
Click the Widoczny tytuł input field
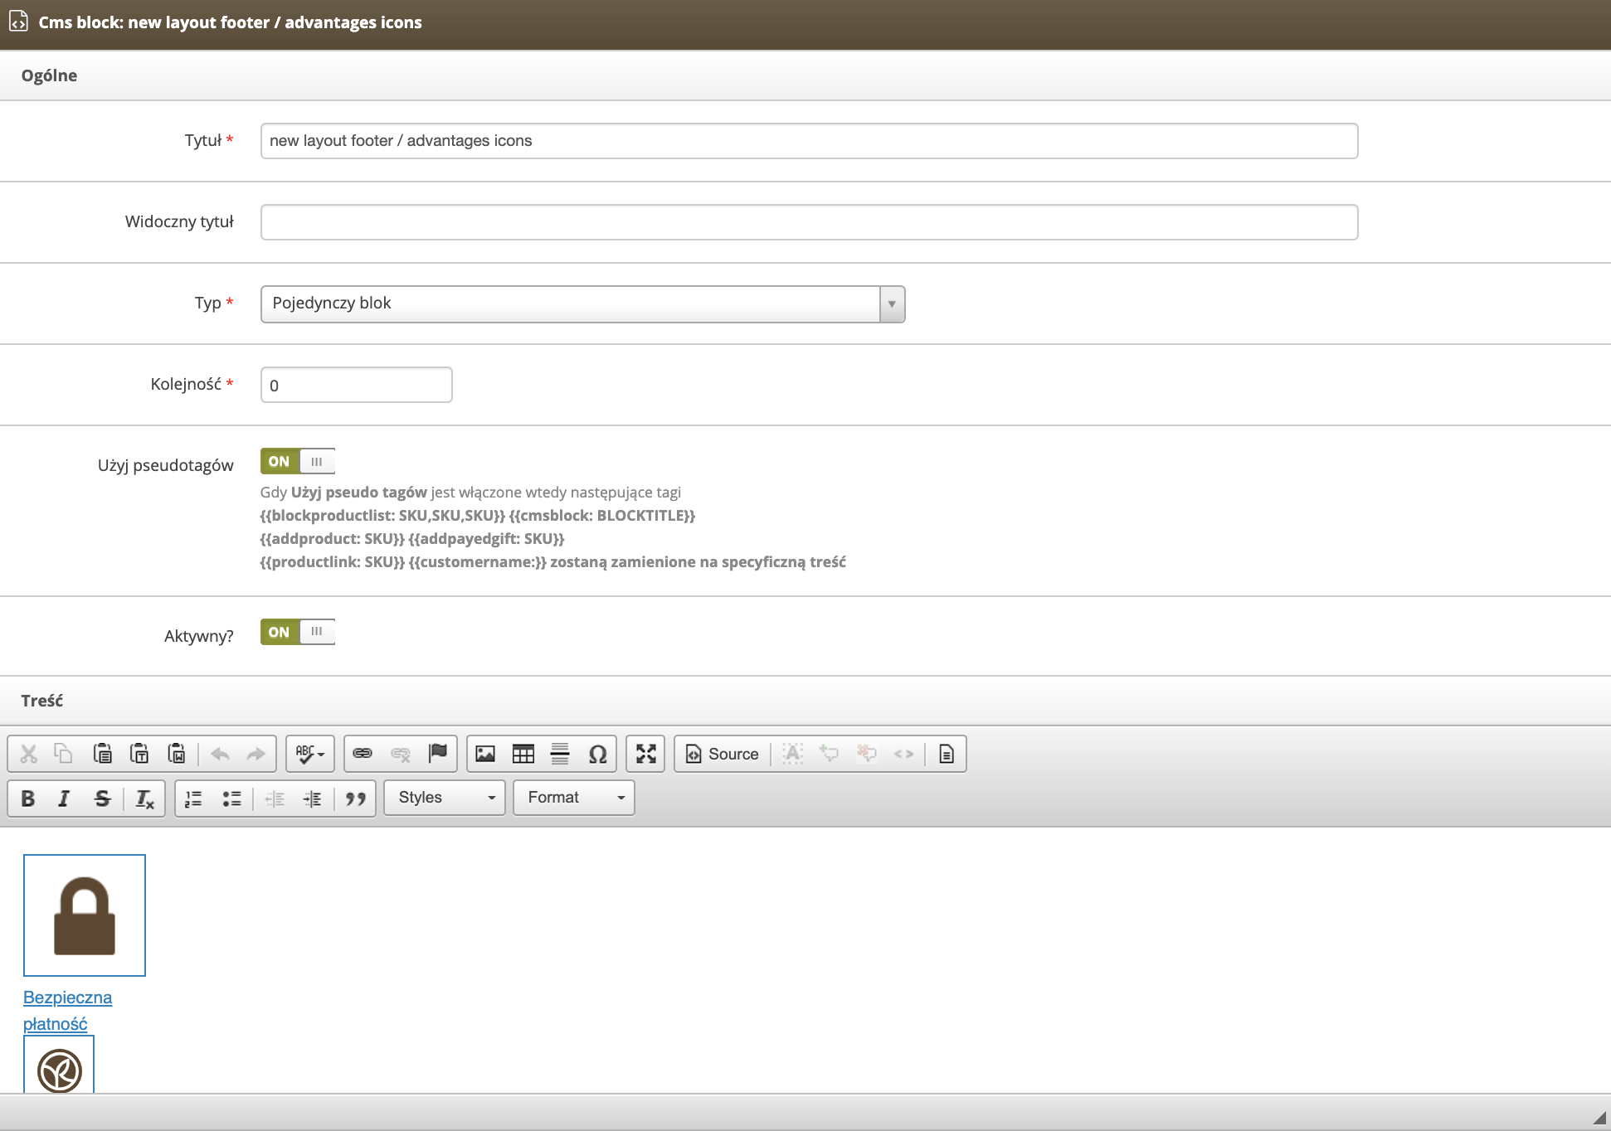click(x=809, y=222)
